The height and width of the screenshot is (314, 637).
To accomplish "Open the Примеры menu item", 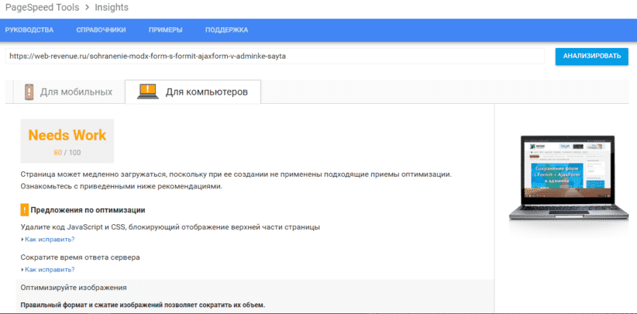I will pyautogui.click(x=165, y=30).
